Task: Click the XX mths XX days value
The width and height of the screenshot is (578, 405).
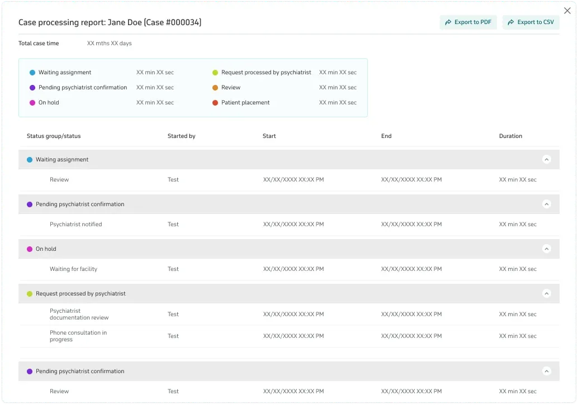Action: [110, 44]
